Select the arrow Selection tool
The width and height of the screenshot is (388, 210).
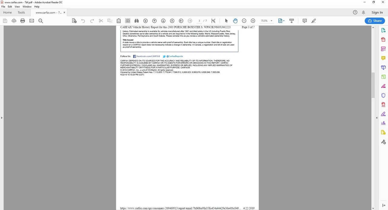(226, 21)
